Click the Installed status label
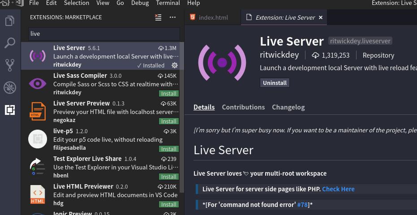Viewport: 417px width, 215px height. [x=151, y=66]
